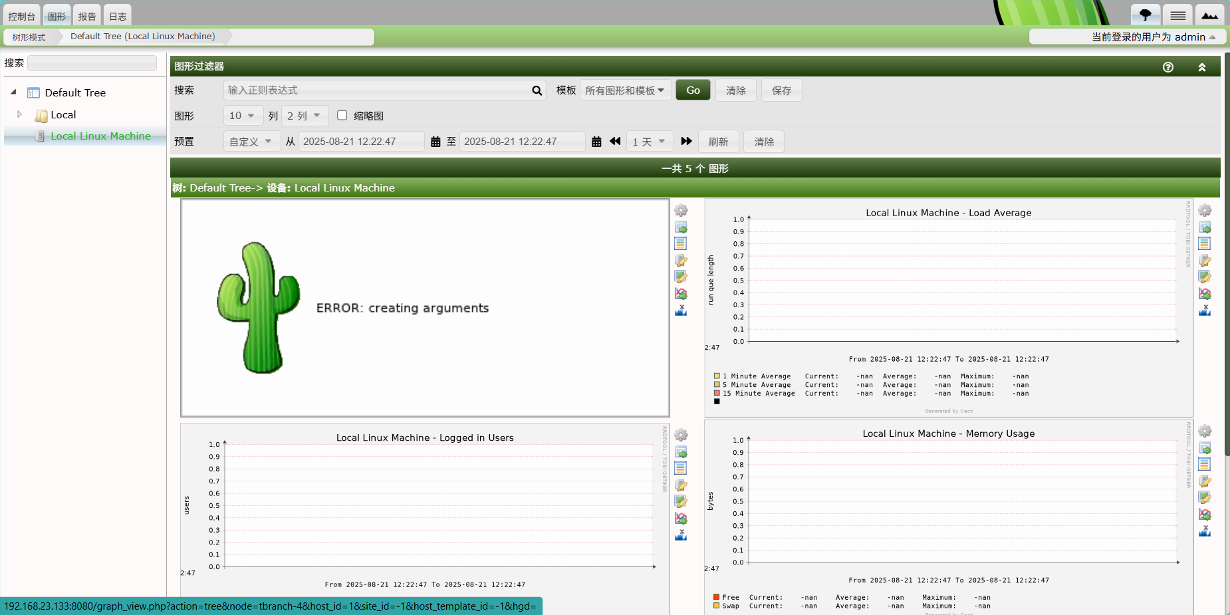Edit device icon for Memory Usage graph
Screen dimensions: 1230x615
[x=1205, y=481]
